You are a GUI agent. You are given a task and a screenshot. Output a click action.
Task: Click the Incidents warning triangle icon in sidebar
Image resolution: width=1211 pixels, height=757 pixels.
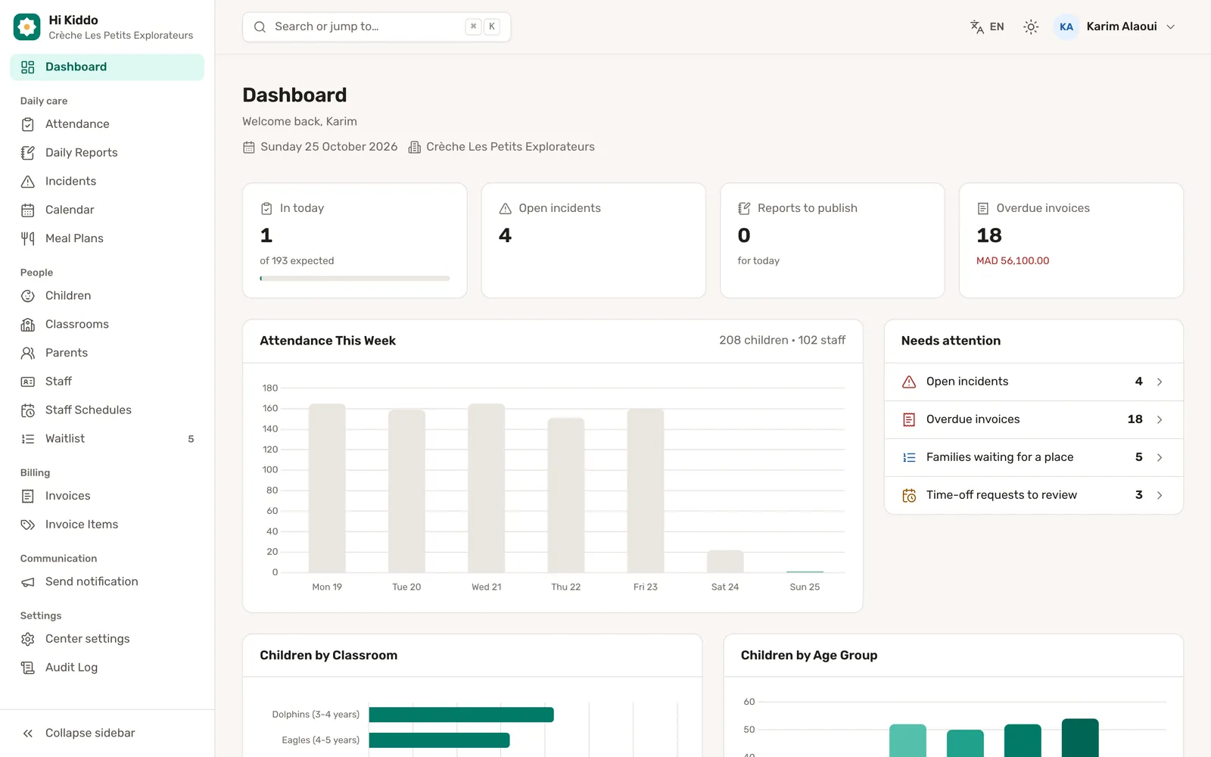point(28,182)
